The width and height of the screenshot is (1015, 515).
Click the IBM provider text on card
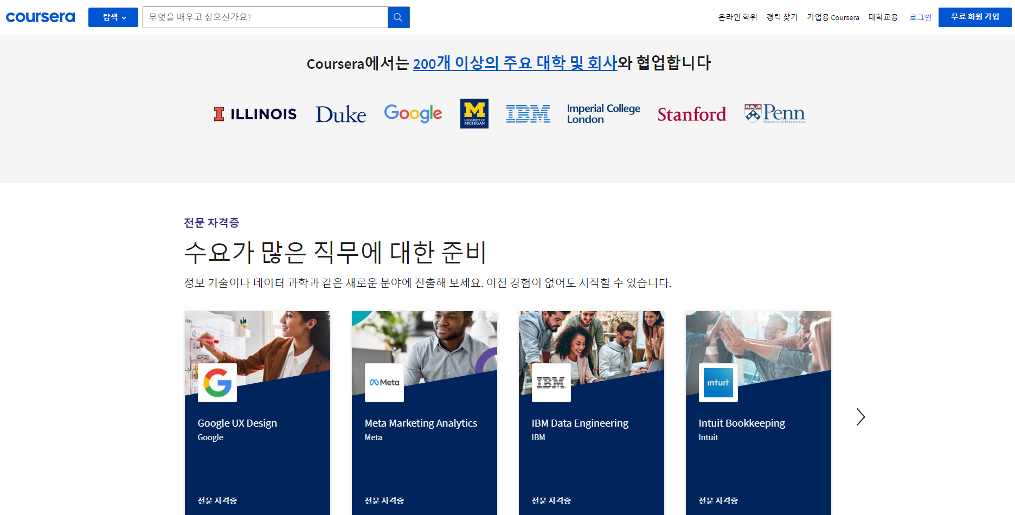(x=538, y=437)
